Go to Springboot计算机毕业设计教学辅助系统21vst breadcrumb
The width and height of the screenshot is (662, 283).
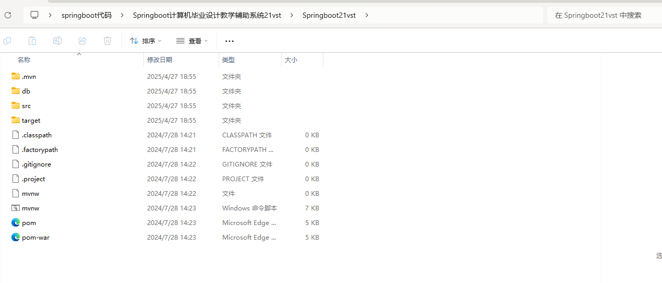(207, 15)
